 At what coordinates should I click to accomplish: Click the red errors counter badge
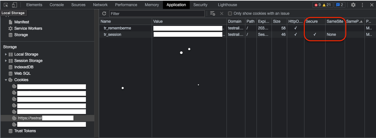[x=318, y=5]
